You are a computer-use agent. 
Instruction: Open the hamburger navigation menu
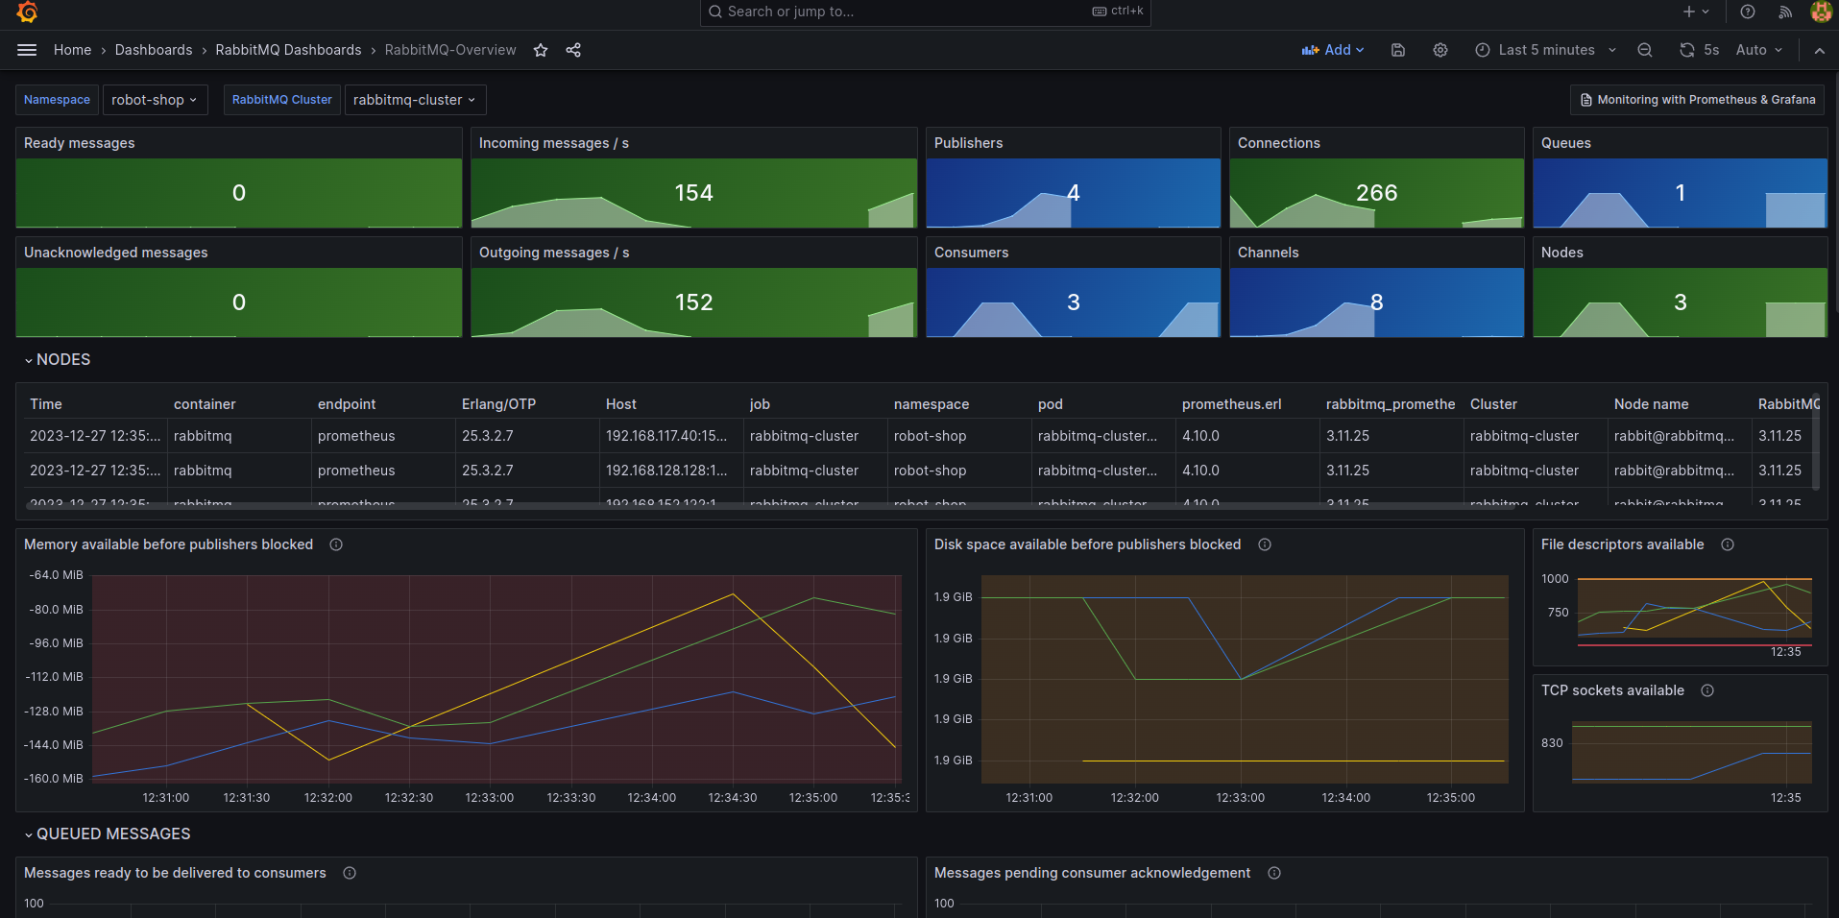[27, 50]
